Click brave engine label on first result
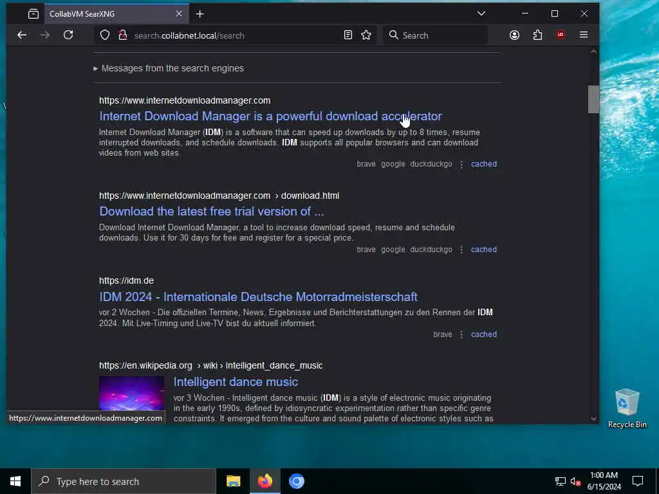659x494 pixels. [366, 164]
